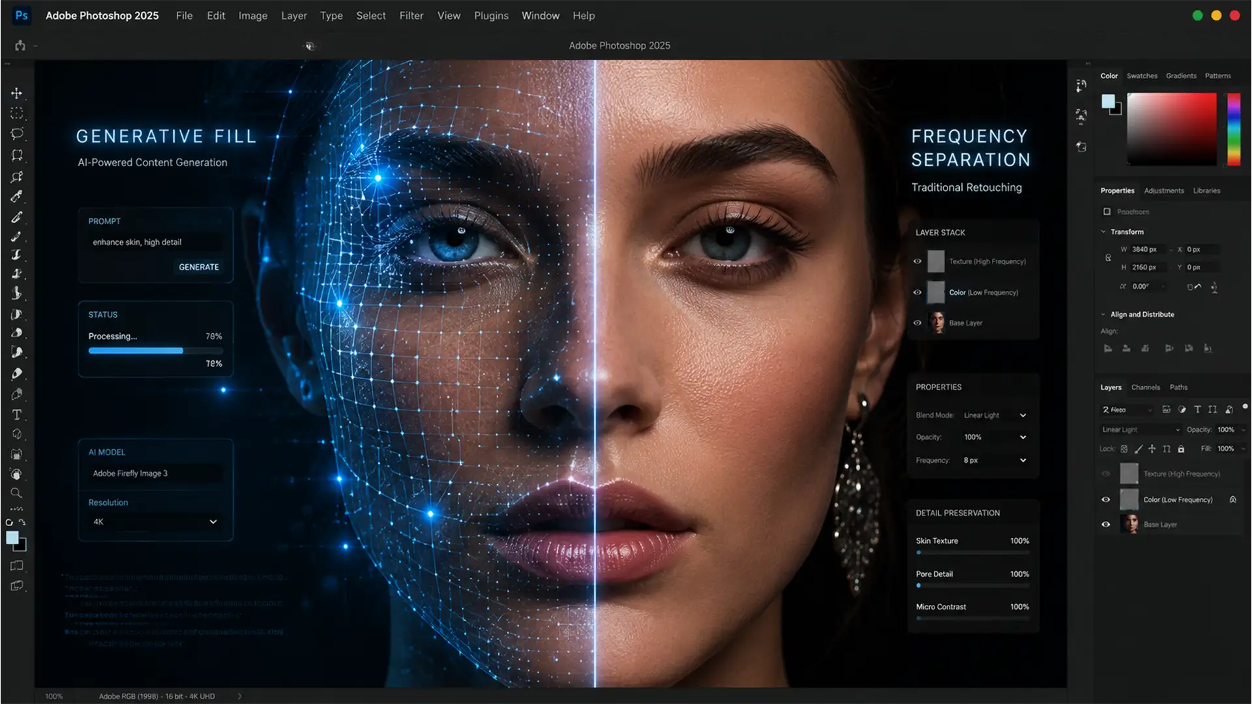Click the swap colors arrow in toolbar
The width and height of the screenshot is (1252, 704).
23,522
